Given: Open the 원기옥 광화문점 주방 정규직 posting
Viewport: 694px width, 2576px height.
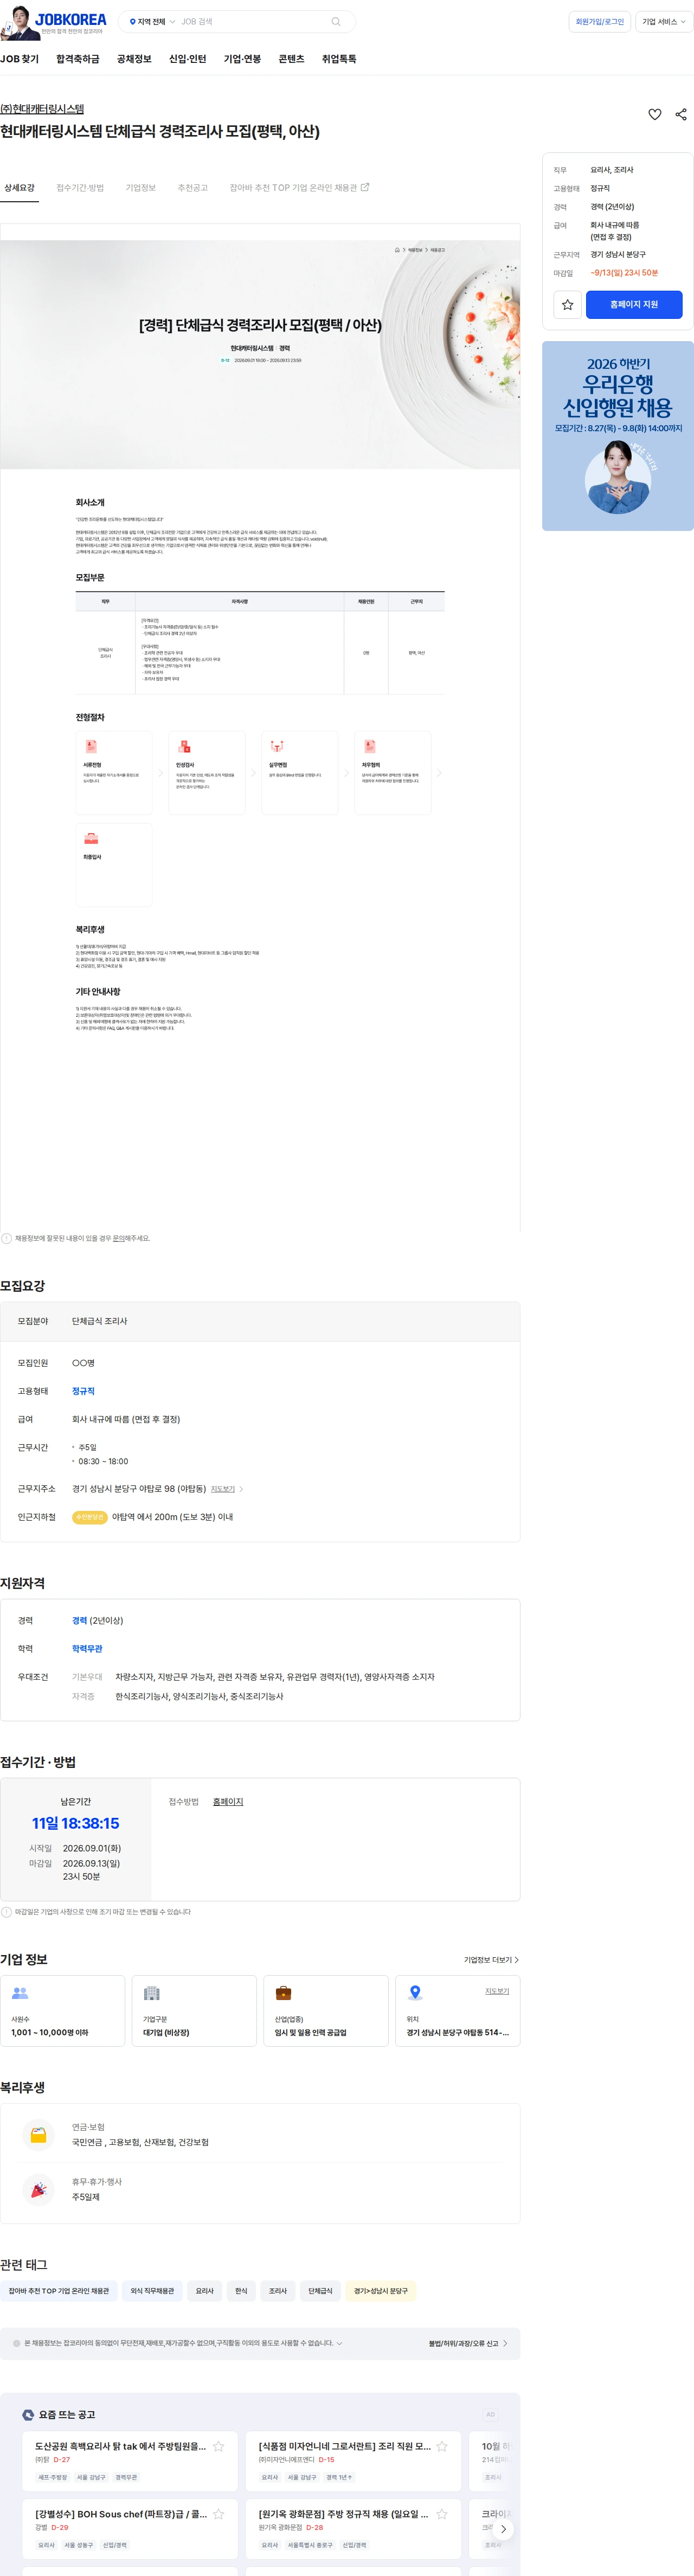Looking at the screenshot, I should [x=343, y=2514].
